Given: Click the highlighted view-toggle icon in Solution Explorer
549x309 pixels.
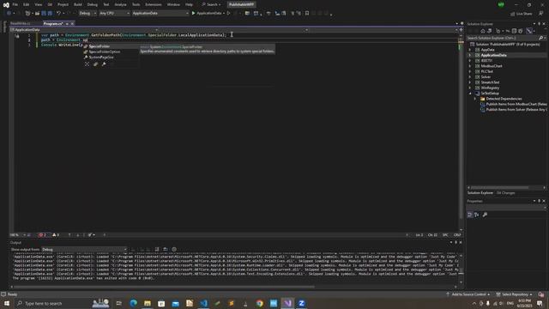Looking at the screenshot, I should (x=529, y=31).
